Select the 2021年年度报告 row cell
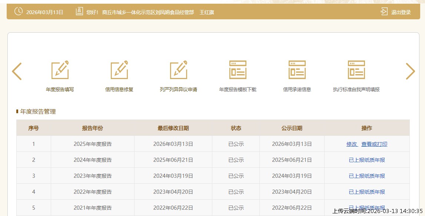The height and width of the screenshot is (216, 425). [x=93, y=208]
